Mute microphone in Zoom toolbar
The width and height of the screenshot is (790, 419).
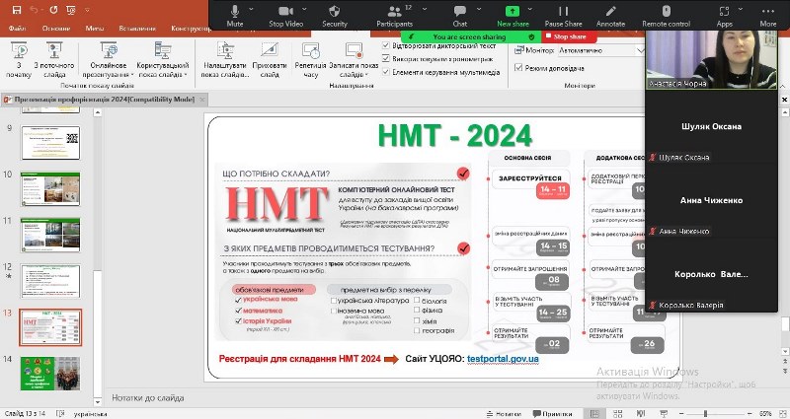coord(235,16)
